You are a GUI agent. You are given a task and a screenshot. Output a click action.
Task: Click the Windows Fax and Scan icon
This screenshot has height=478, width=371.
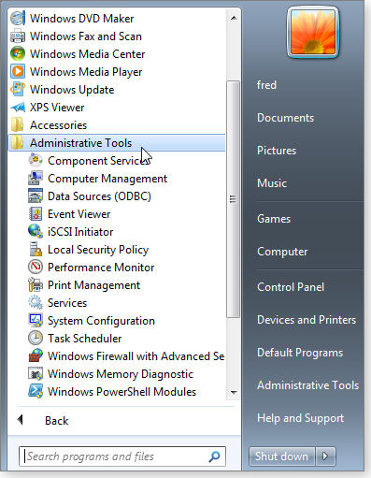(x=18, y=36)
